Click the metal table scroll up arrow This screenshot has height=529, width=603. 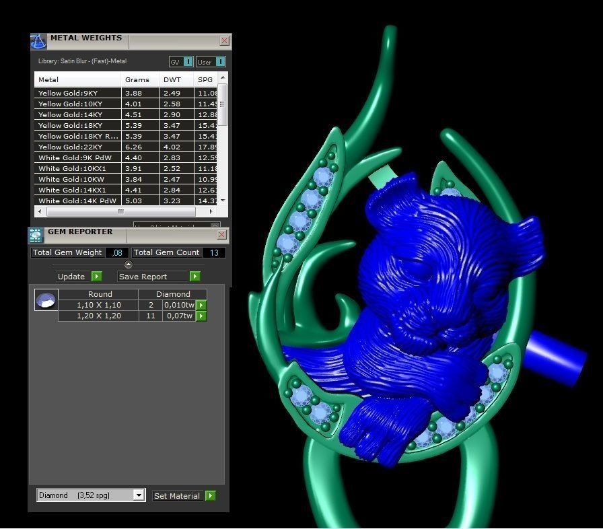pyautogui.click(x=223, y=77)
